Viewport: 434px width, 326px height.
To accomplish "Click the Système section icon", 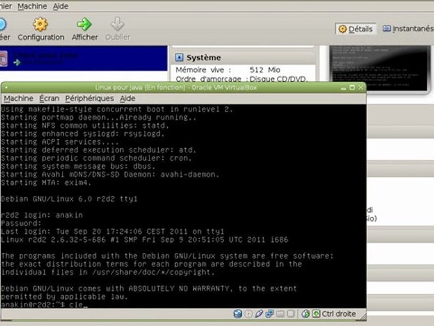I will coord(179,58).
